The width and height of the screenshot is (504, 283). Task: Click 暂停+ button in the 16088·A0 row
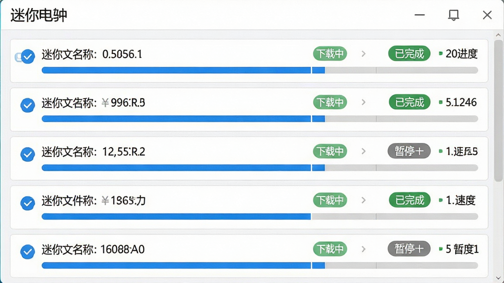409,249
